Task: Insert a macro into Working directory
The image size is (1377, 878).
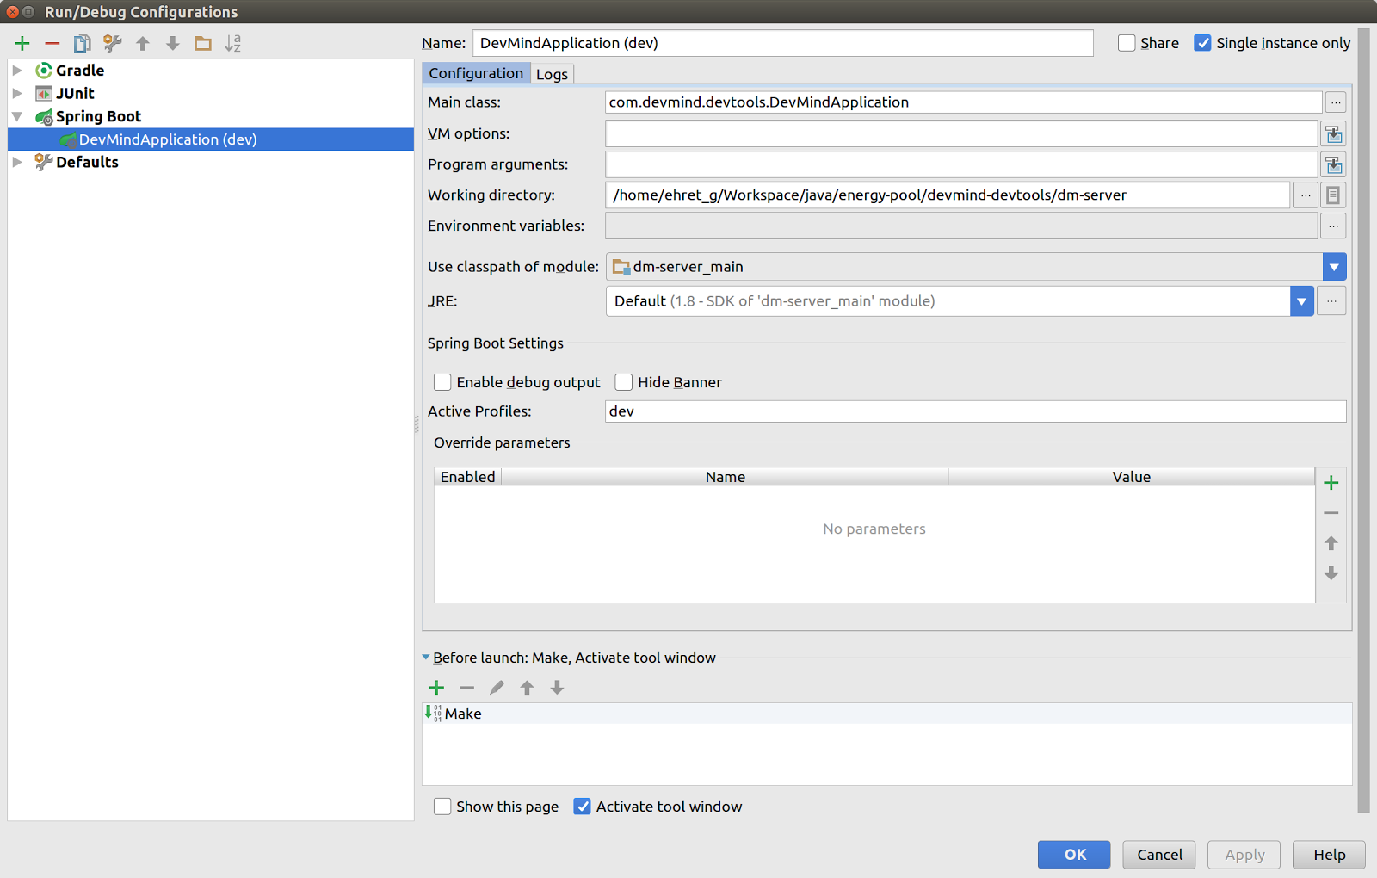Action: coord(1333,195)
